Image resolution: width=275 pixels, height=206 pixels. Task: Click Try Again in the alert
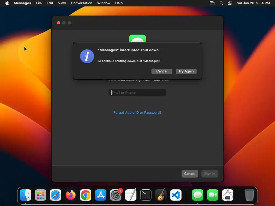click(186, 71)
